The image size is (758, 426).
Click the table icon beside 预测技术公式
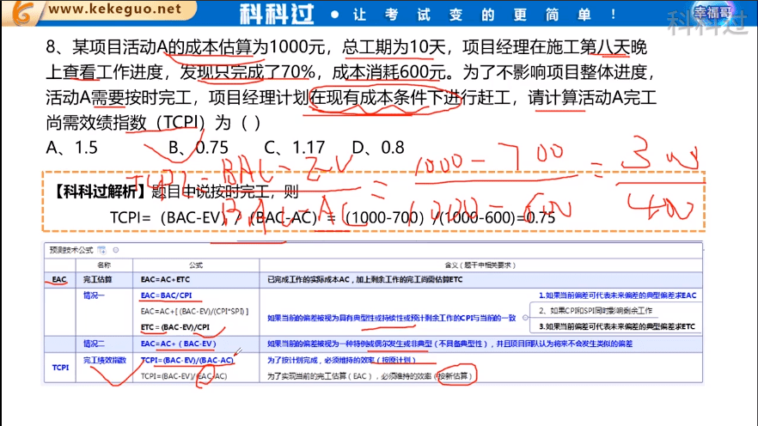pos(101,250)
